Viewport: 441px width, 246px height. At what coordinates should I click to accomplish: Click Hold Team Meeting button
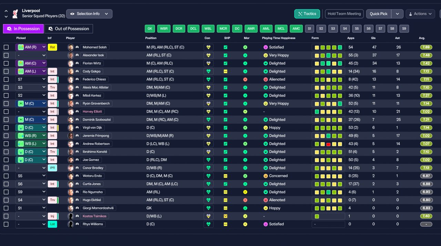point(344,14)
